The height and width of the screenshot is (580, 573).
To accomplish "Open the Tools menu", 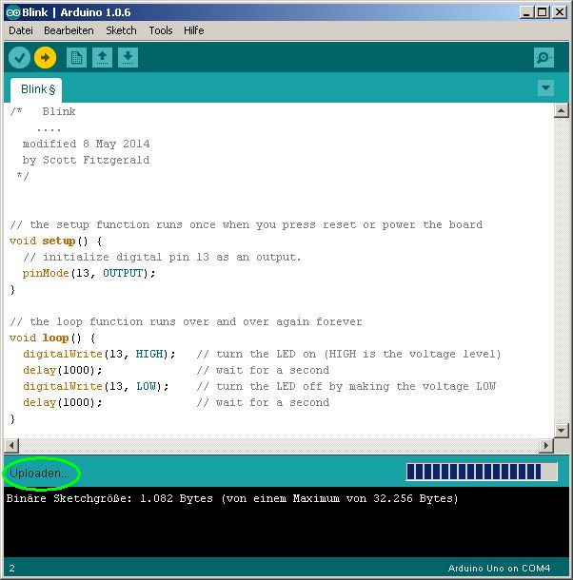I will coord(161,30).
